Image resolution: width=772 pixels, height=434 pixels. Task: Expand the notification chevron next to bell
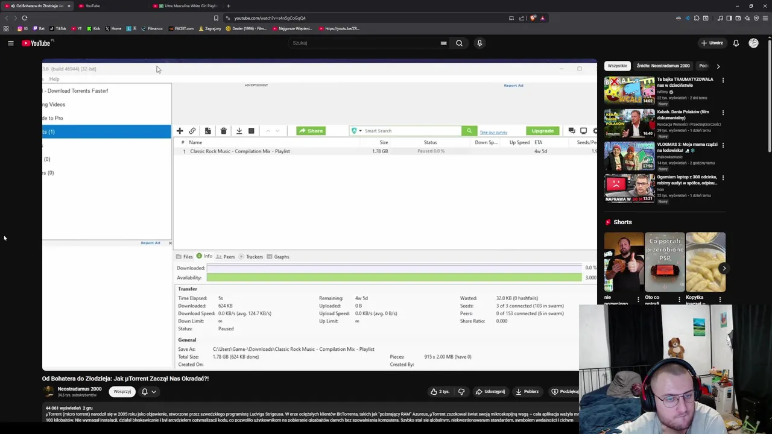coord(154,392)
